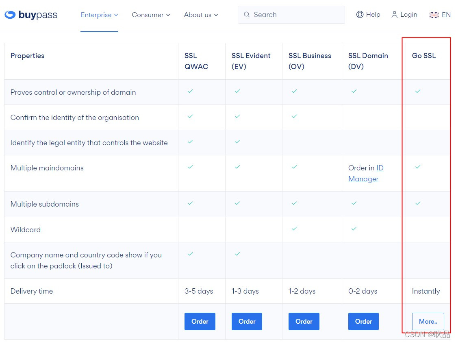Click the SSL Evident (EV) column header
The image size is (456, 342).
(251, 61)
